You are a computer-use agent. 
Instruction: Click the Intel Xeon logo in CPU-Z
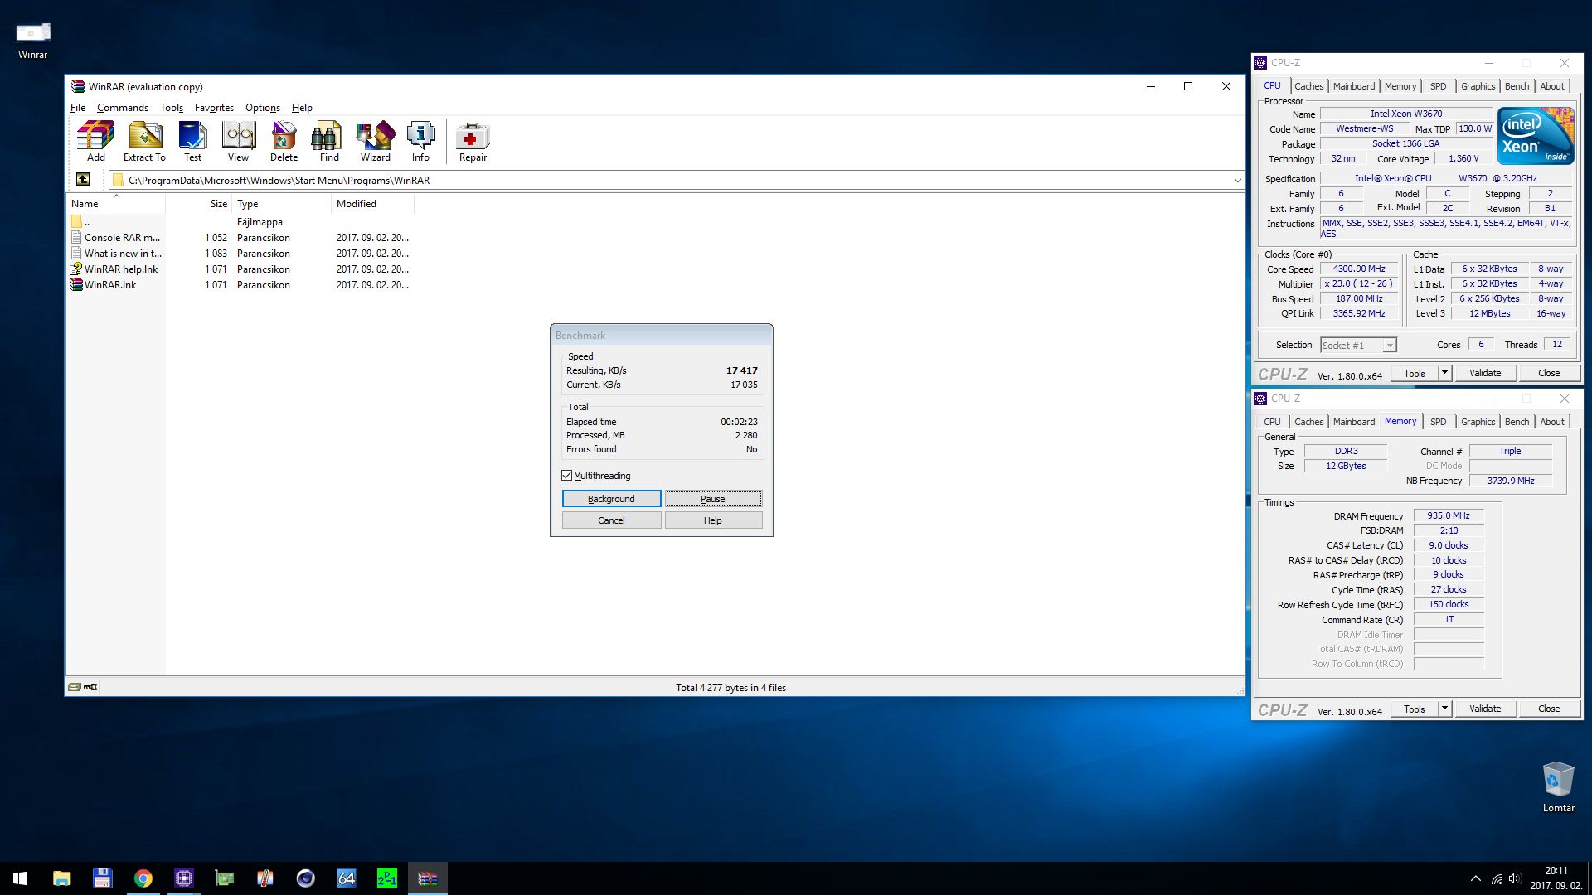click(1536, 136)
